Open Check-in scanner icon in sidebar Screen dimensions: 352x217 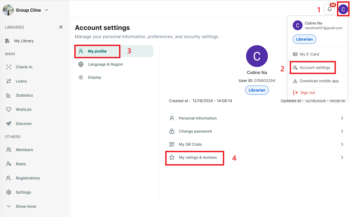pos(9,67)
